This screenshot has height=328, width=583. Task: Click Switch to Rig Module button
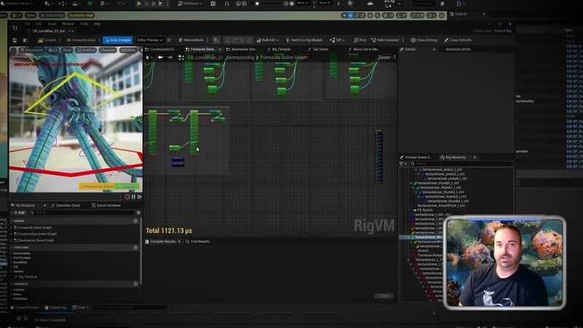pyautogui.click(x=306, y=40)
